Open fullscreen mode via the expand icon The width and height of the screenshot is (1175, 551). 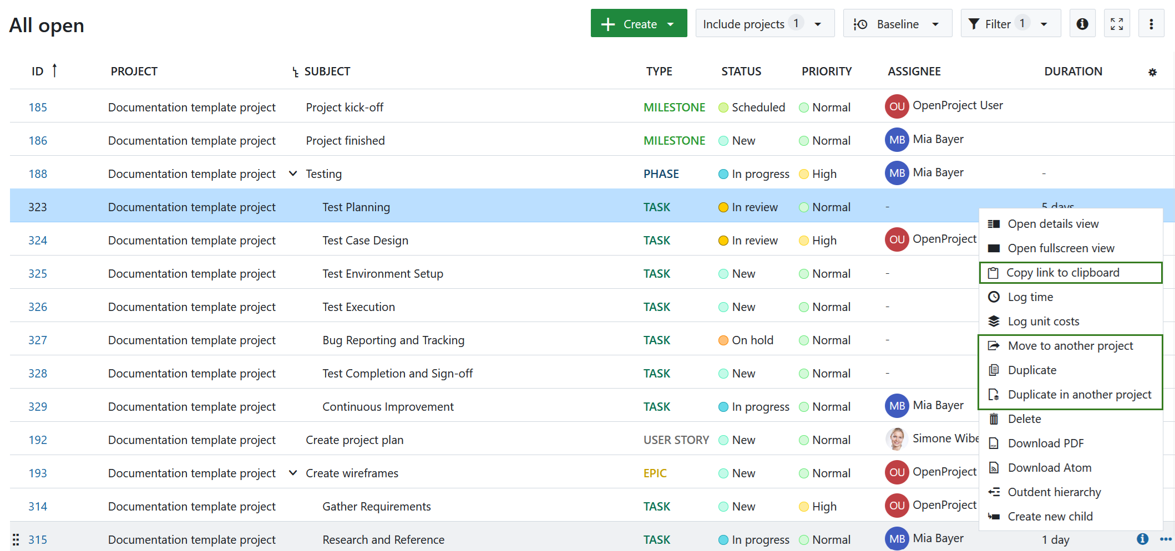tap(1117, 23)
